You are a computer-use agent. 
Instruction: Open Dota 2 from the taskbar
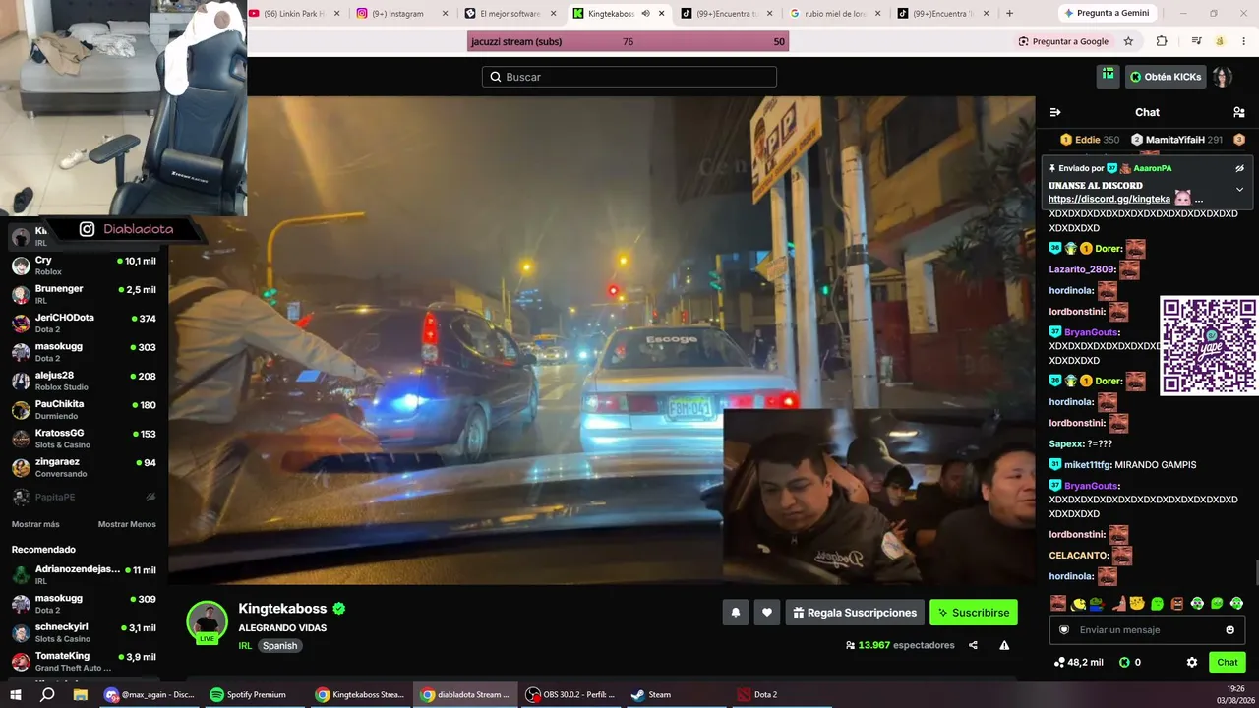click(x=781, y=694)
